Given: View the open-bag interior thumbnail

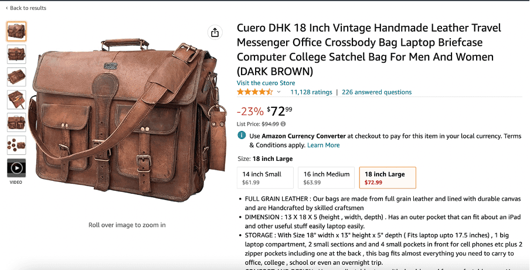Looking at the screenshot, I should click(x=16, y=100).
